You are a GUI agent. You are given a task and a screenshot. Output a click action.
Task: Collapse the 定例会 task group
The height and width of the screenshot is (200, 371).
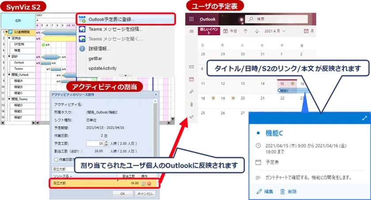click(x=9, y=38)
